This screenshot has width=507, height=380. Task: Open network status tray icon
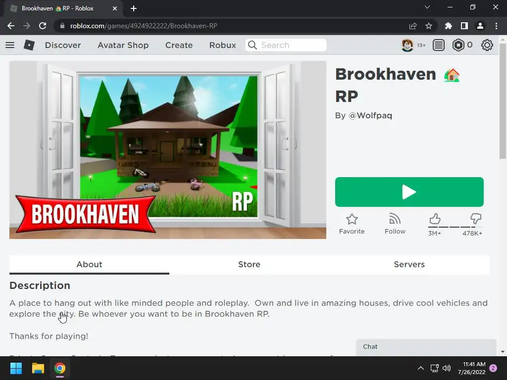click(434, 368)
